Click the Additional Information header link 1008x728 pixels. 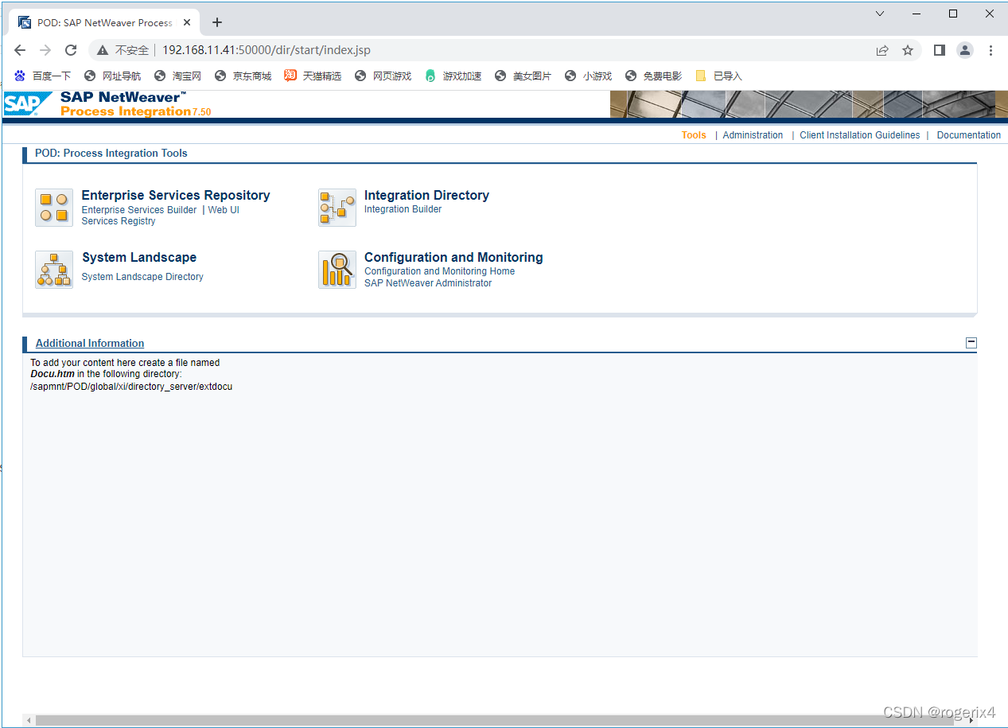click(90, 344)
